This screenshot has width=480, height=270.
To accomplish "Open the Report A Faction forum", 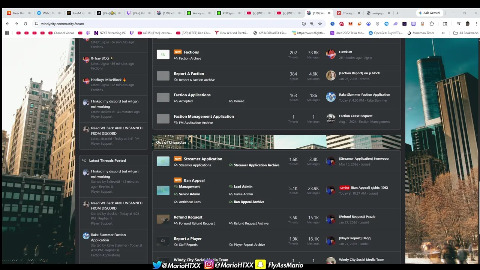I will pos(189,74).
